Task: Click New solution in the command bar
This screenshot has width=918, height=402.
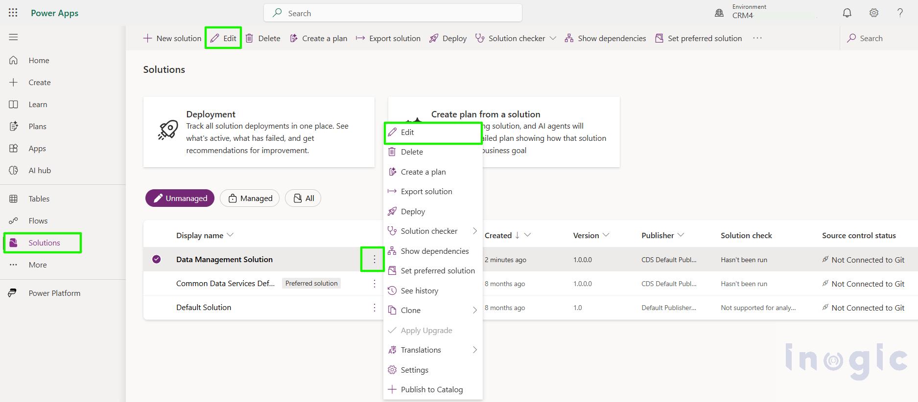Action: tap(172, 38)
